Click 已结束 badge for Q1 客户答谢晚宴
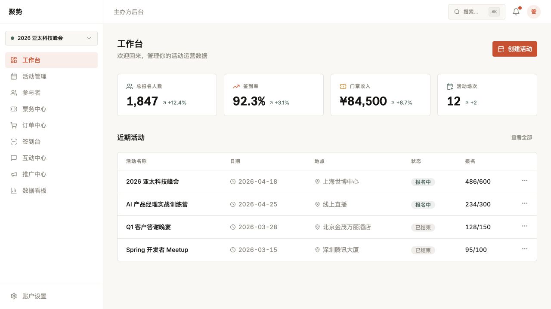 [x=423, y=227]
